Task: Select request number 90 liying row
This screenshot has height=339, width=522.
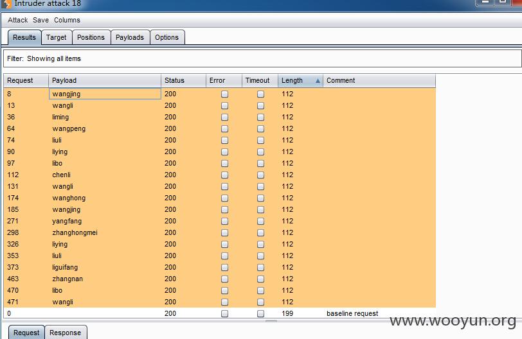Action: [220, 152]
